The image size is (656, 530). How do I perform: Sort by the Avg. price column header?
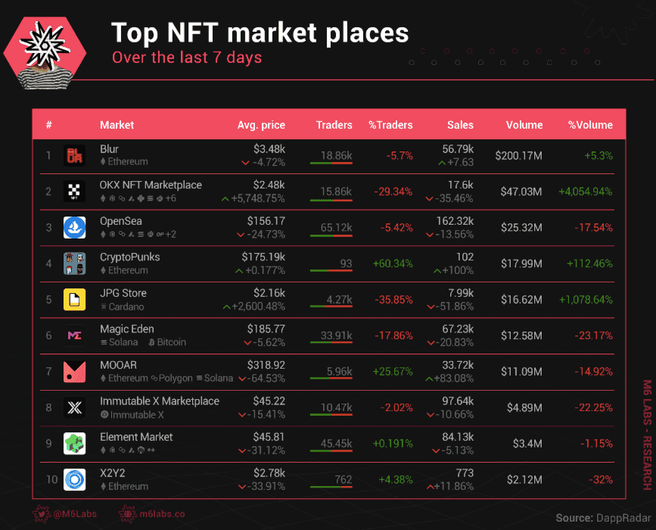click(261, 125)
